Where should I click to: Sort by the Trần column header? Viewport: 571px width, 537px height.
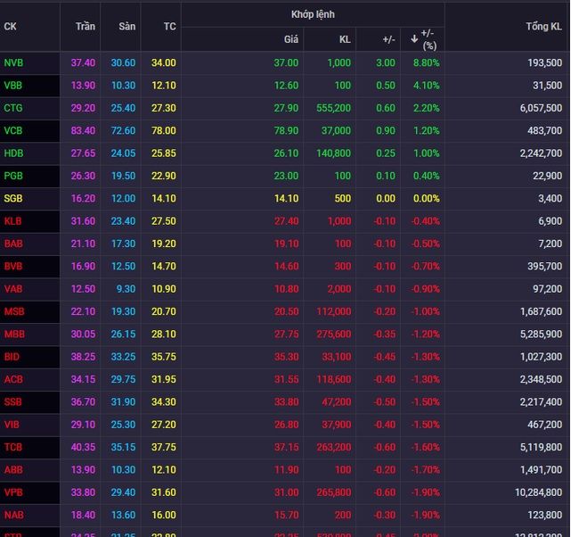coord(86,26)
